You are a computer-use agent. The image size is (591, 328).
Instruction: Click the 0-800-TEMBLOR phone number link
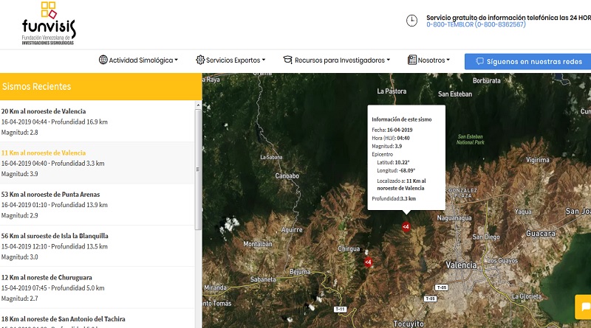[476, 24]
